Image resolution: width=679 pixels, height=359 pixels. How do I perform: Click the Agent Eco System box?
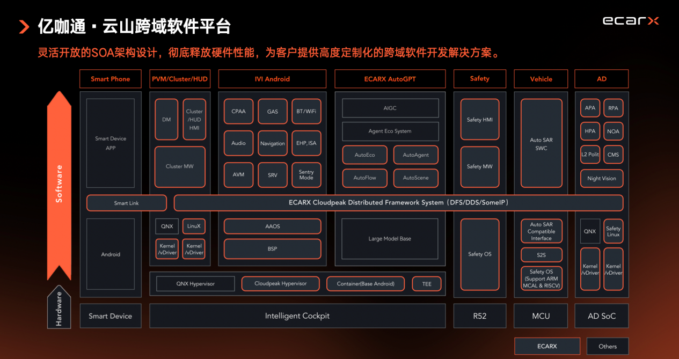coord(390,131)
